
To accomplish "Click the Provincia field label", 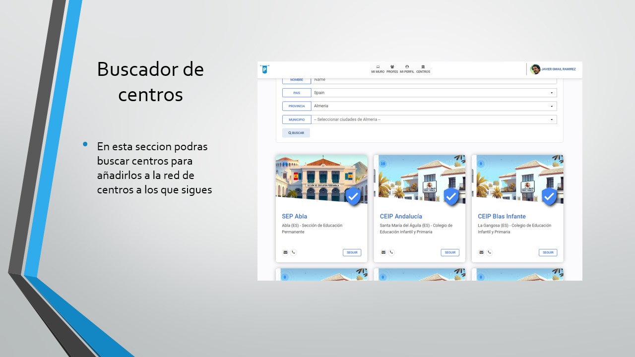I will coord(297,106).
